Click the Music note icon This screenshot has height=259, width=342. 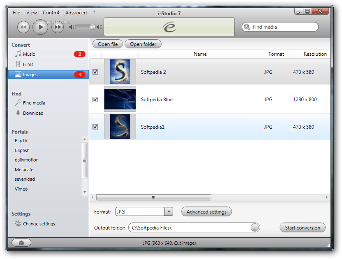click(18, 54)
